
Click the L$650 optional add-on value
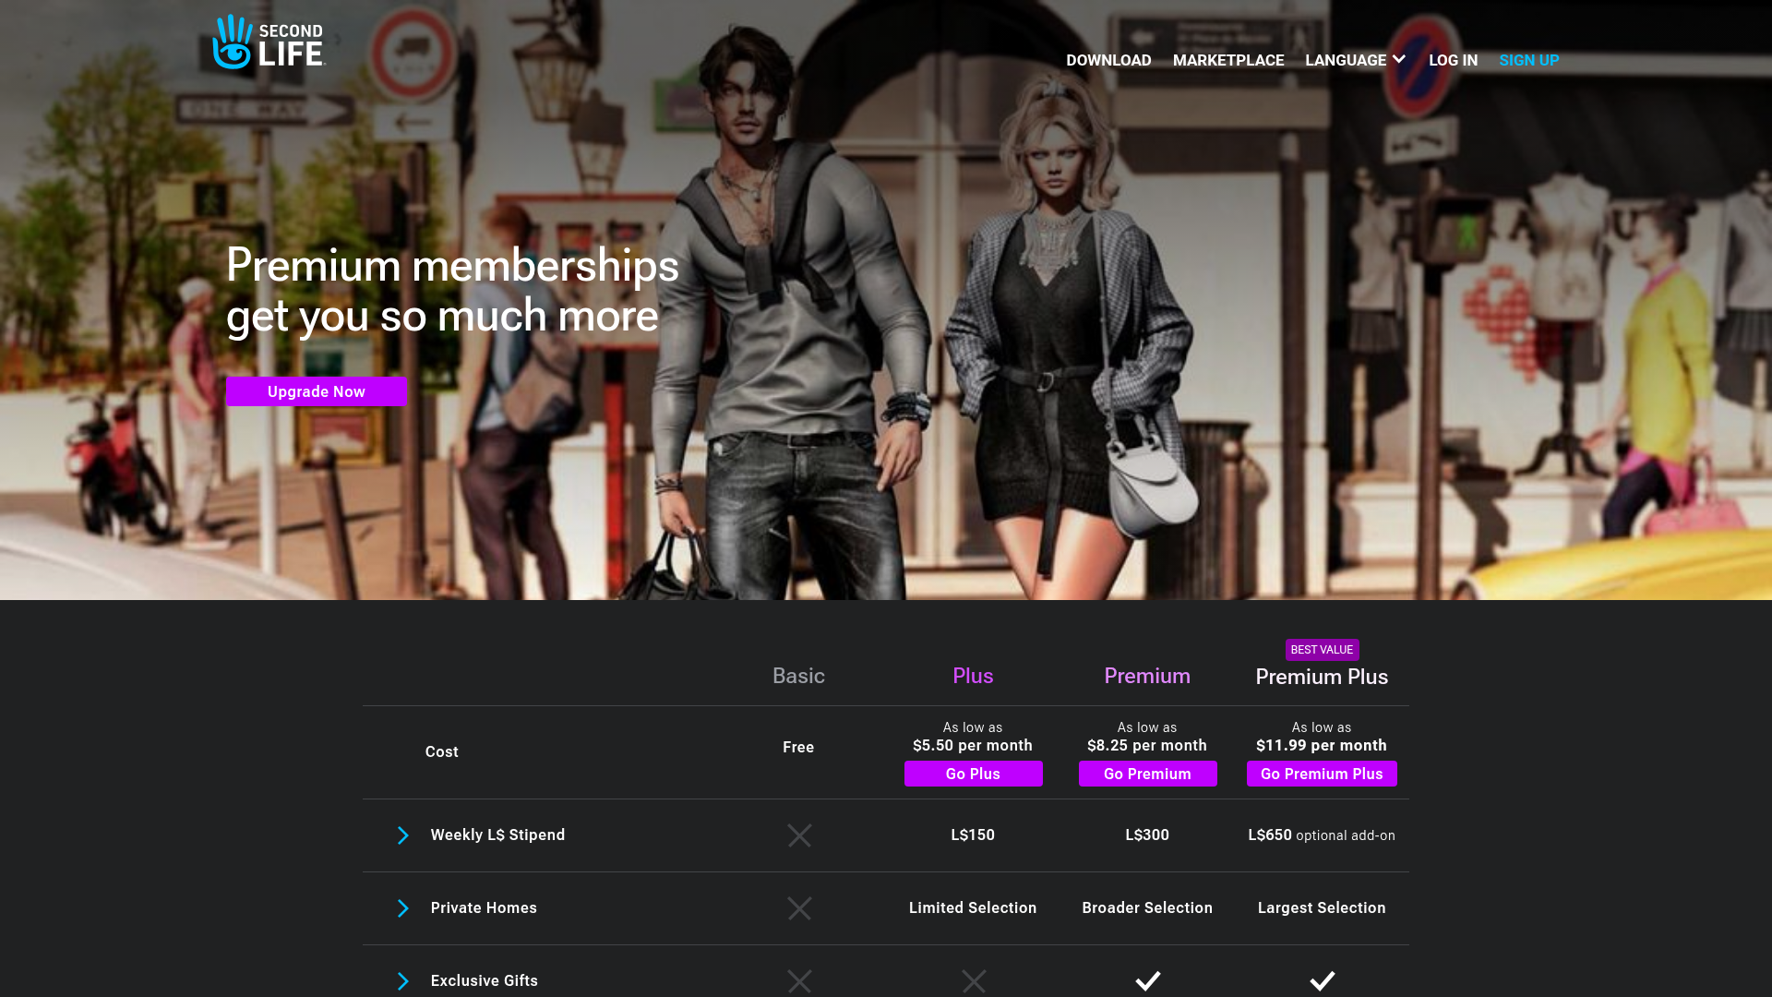(x=1322, y=835)
